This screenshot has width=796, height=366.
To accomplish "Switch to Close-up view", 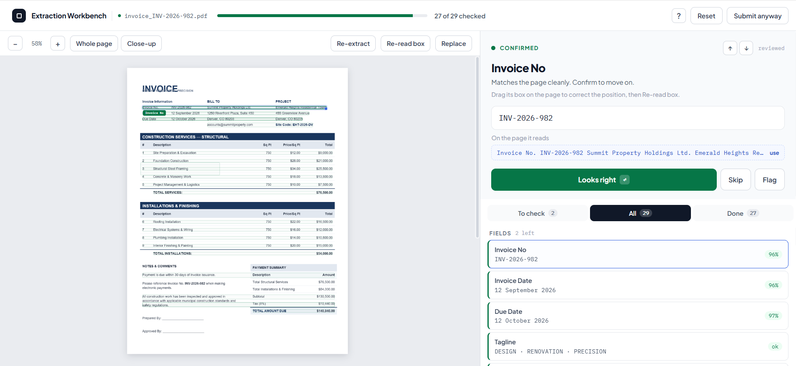I will 141,43.
